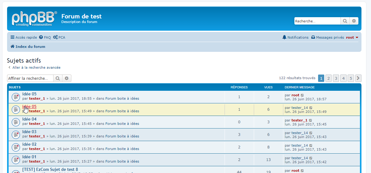
Task: Click unread topic icon for Idée 03
Action: [16, 135]
